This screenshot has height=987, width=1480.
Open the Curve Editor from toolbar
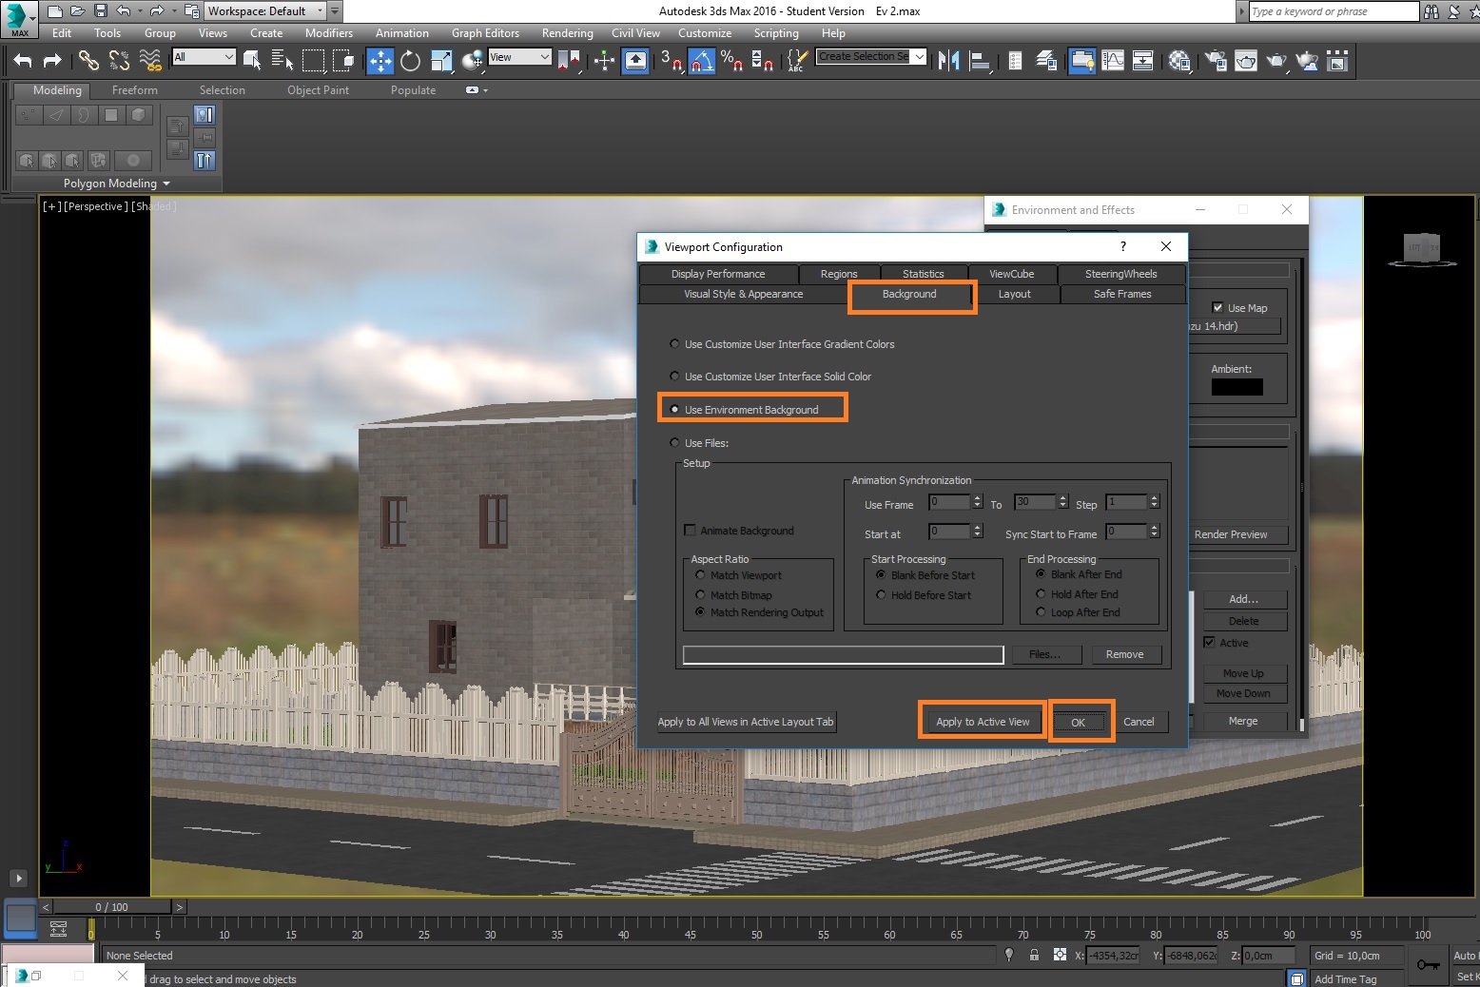click(x=1113, y=61)
